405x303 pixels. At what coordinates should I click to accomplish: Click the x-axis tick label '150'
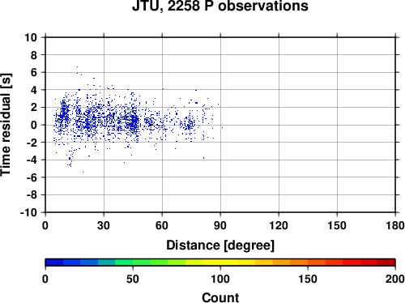click(337, 225)
